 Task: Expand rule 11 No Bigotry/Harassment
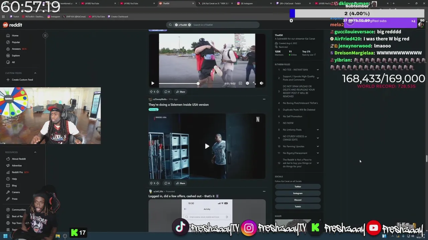318,153
